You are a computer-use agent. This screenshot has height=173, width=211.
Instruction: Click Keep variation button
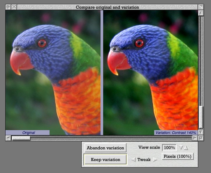click(x=105, y=160)
